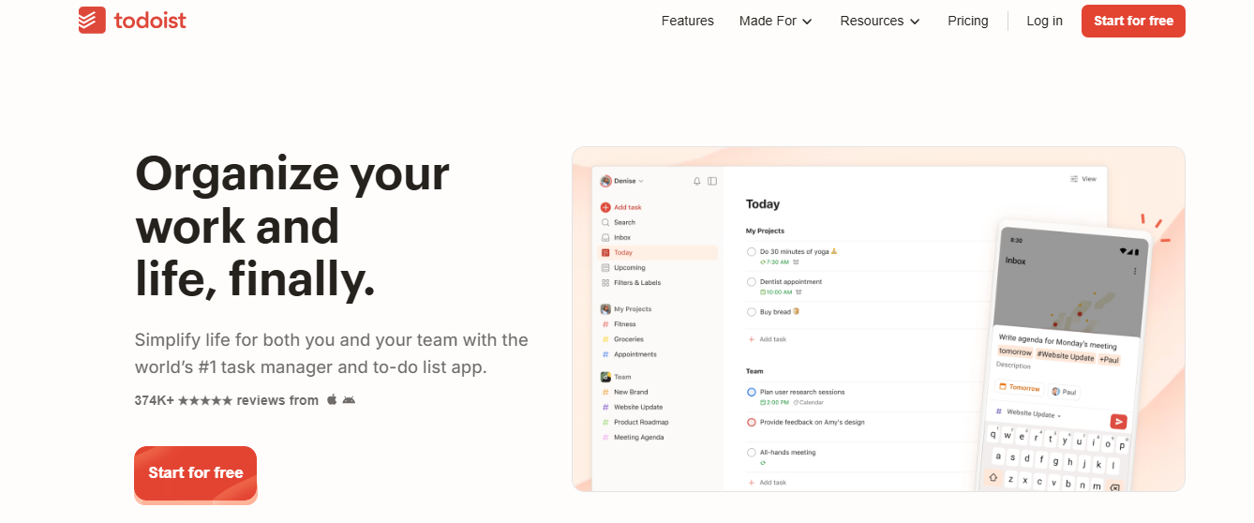Tap the shift key on phone keyboard
Image resolution: width=1254 pixels, height=523 pixels.
993,477
